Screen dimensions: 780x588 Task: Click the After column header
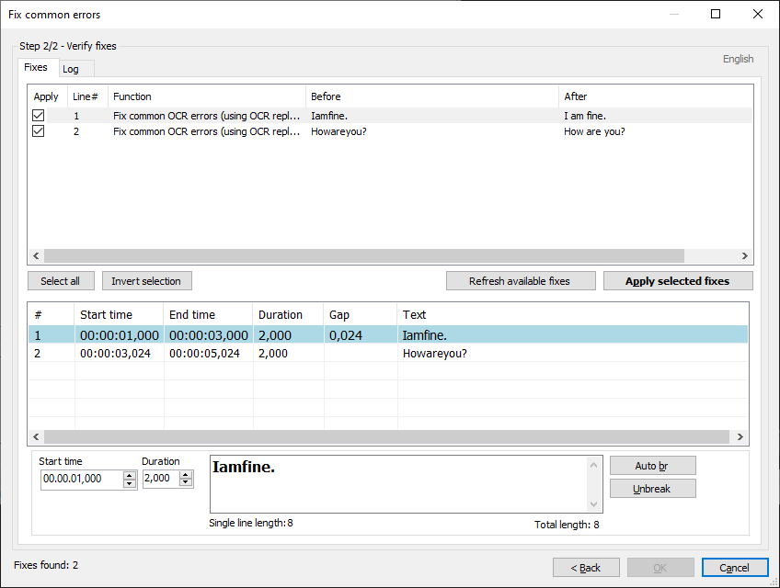click(656, 96)
